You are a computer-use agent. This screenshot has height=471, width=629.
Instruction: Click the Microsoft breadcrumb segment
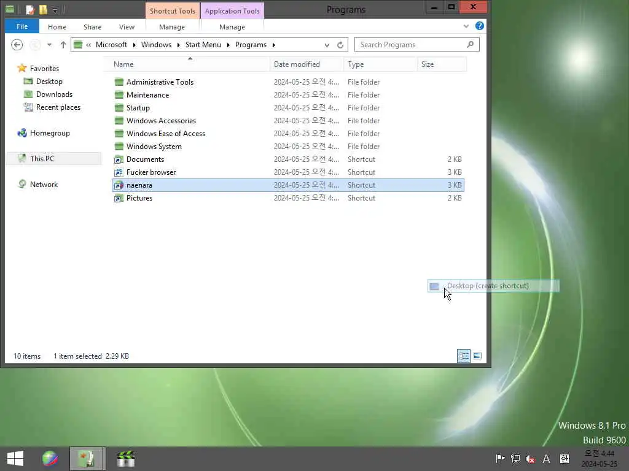click(111, 44)
